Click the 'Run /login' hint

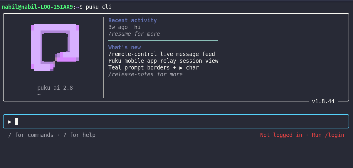pos(328,135)
